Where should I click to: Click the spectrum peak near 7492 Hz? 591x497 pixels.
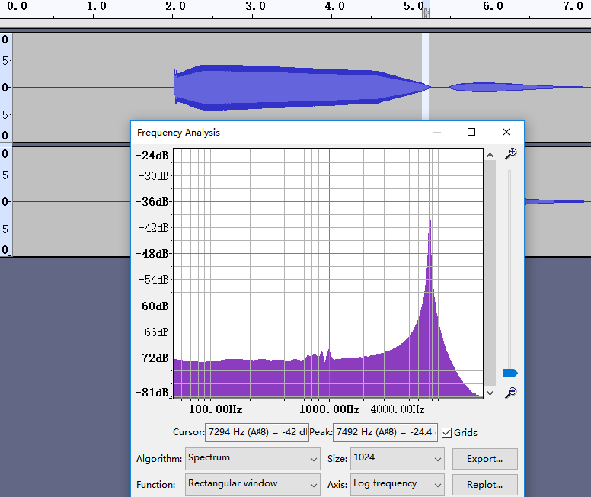(x=430, y=165)
